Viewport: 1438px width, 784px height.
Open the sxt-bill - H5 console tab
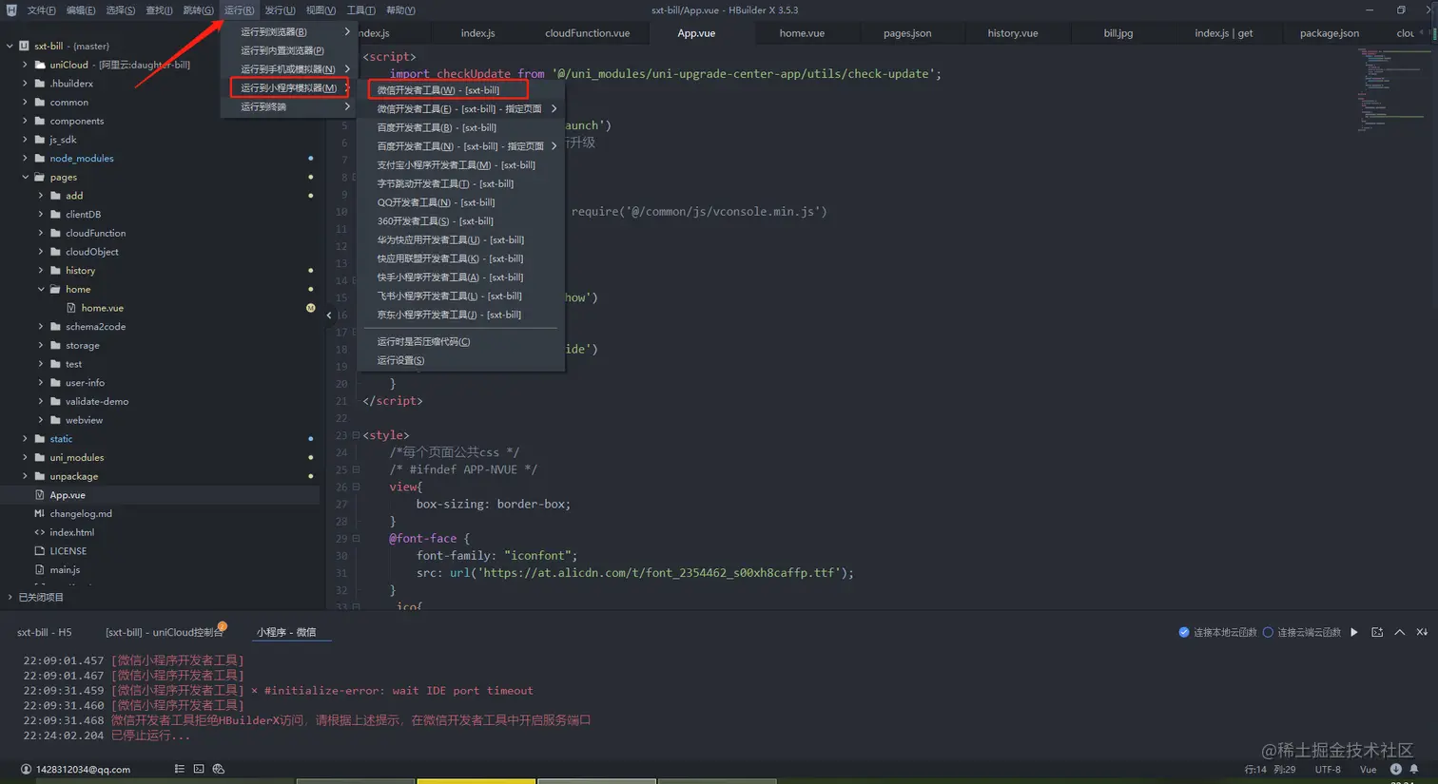(45, 633)
